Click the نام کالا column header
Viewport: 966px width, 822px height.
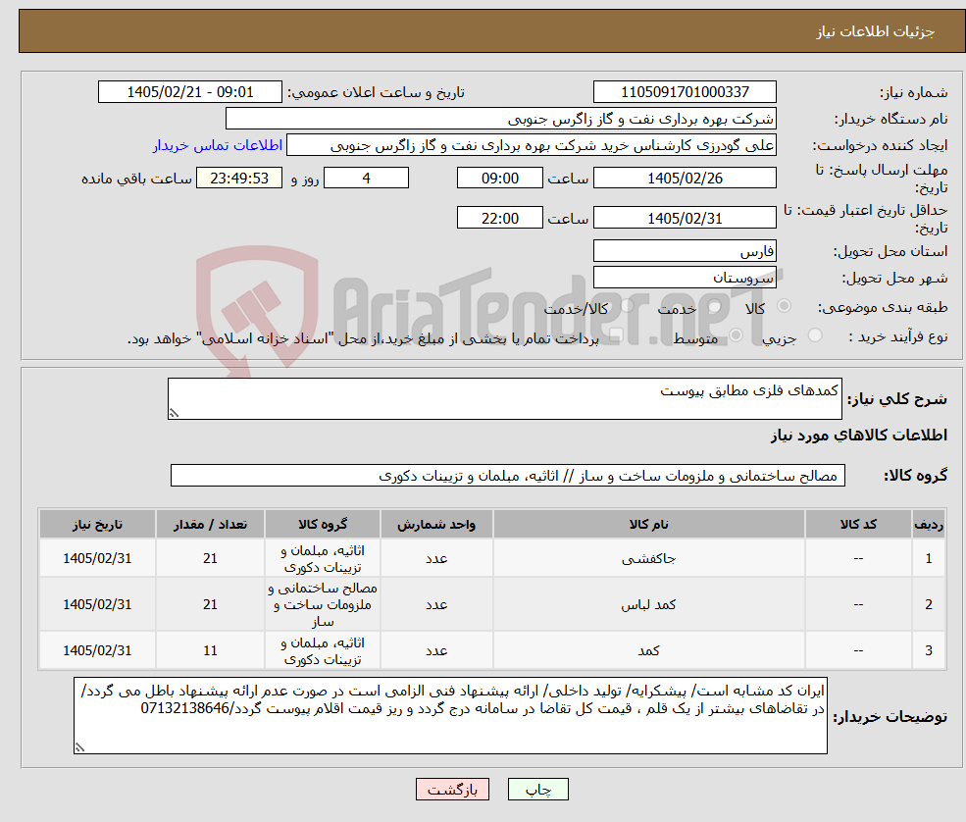point(648,525)
